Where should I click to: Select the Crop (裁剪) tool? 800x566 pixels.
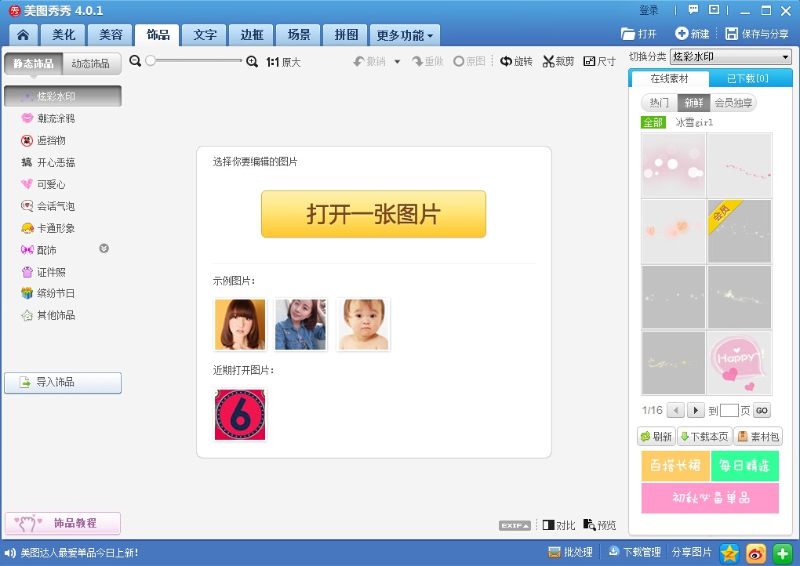pyautogui.click(x=558, y=61)
